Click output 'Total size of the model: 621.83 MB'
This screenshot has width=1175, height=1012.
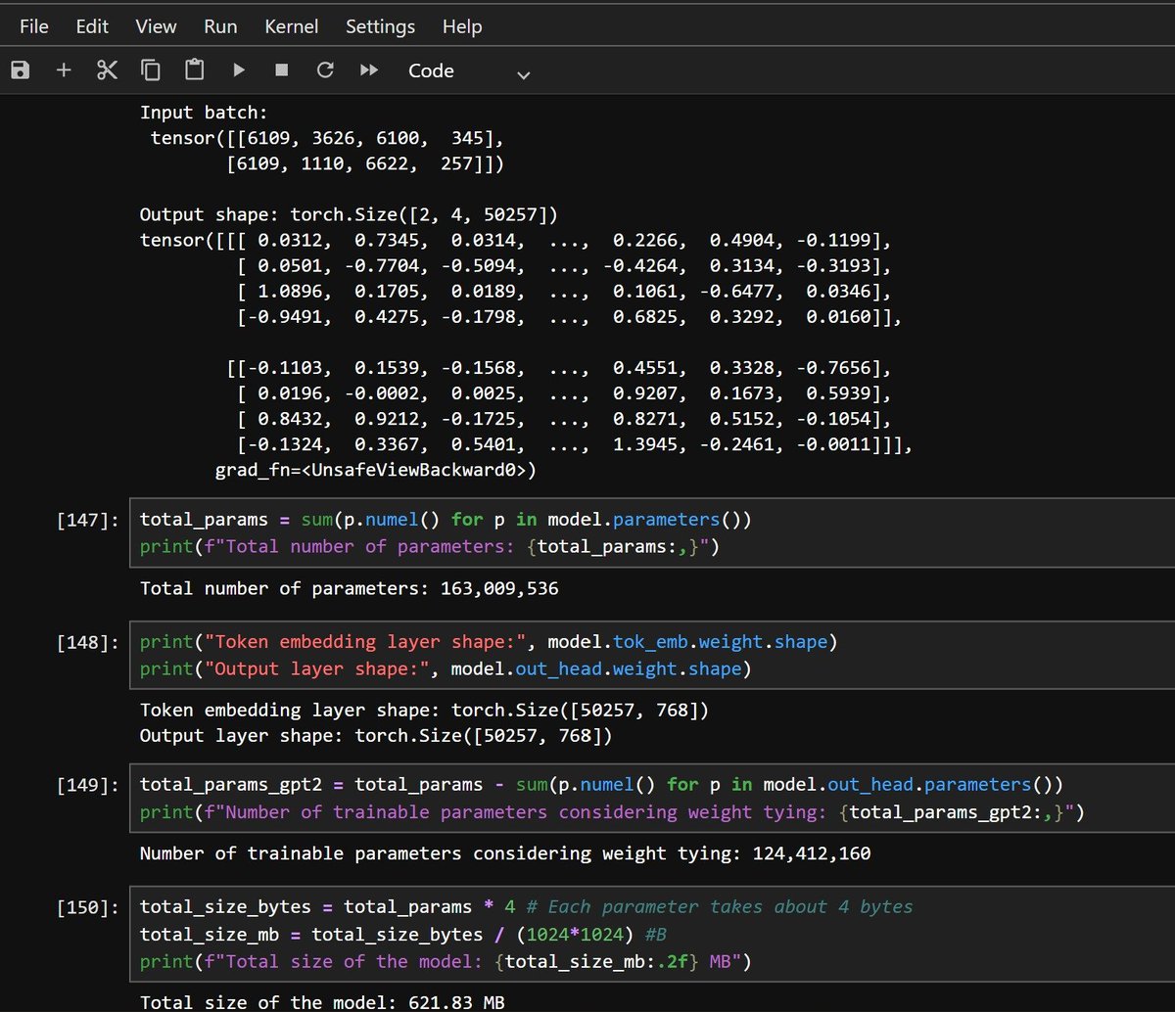pyautogui.click(x=322, y=1001)
